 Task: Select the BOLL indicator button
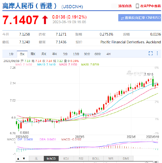[96, 159]
